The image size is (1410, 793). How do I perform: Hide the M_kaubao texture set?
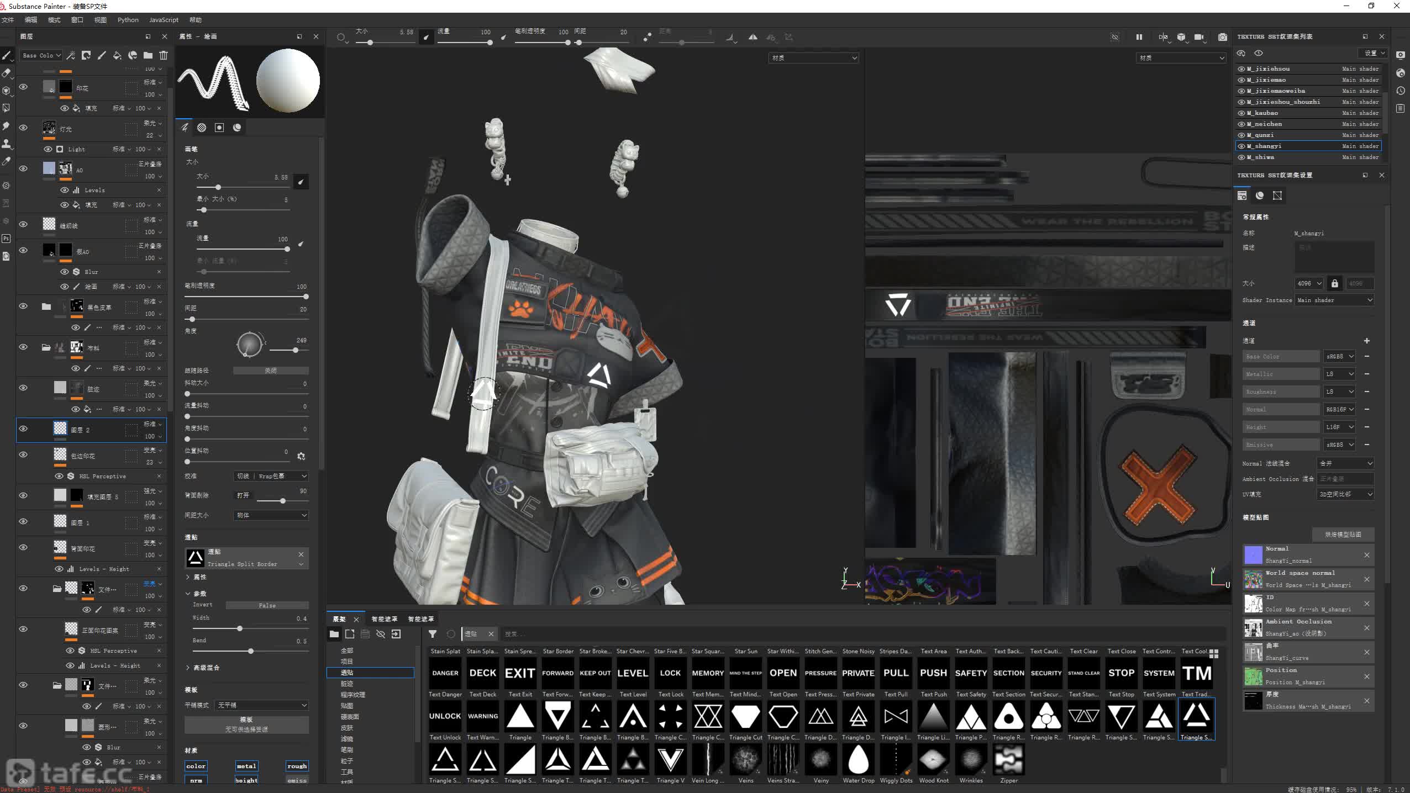pos(1241,113)
